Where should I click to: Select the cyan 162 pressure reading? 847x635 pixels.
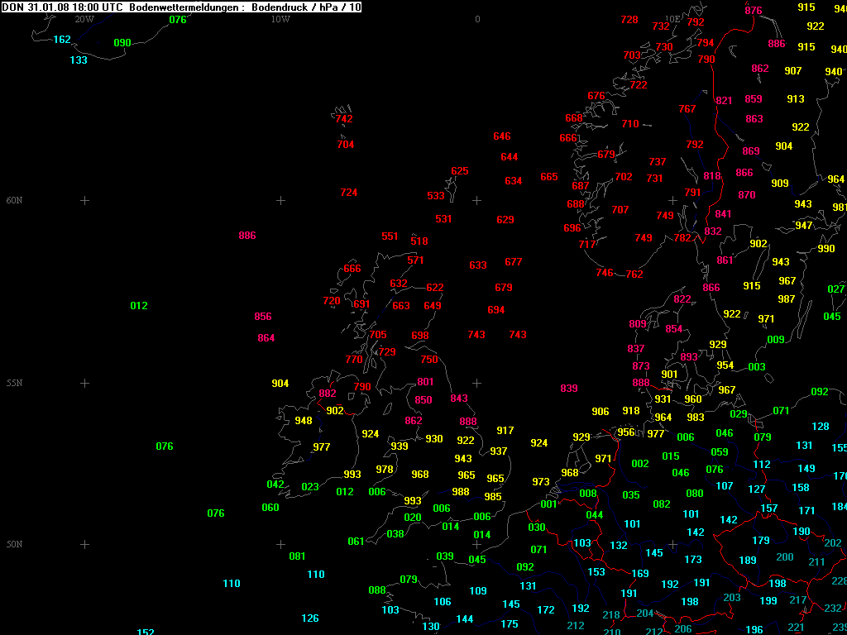coord(62,40)
